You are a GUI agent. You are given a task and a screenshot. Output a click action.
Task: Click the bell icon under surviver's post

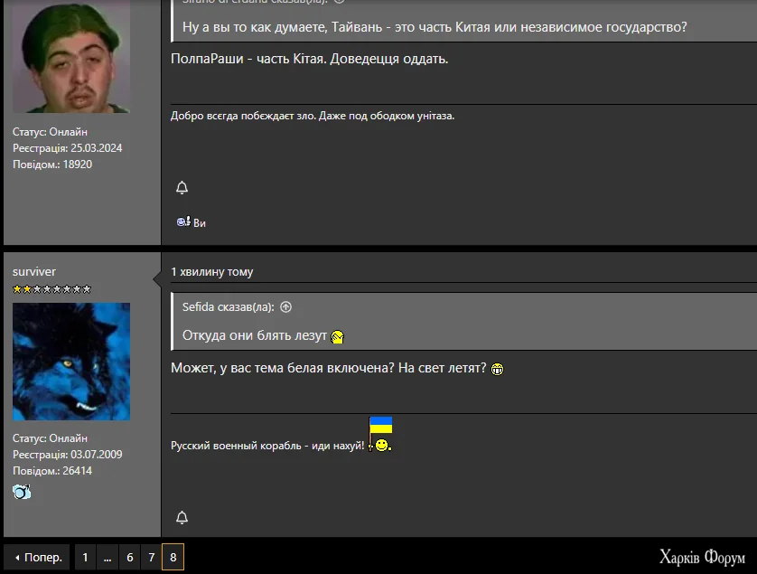pyautogui.click(x=182, y=517)
